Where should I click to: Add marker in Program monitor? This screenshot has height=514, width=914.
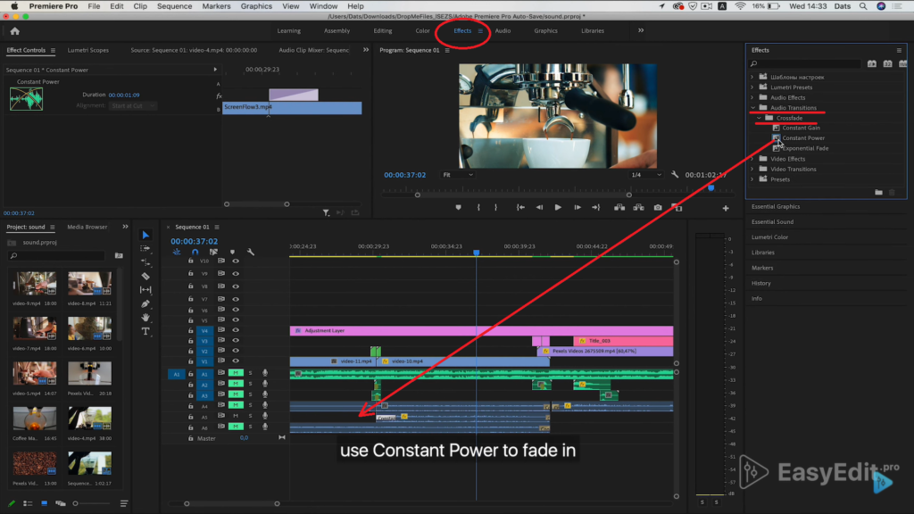(458, 207)
